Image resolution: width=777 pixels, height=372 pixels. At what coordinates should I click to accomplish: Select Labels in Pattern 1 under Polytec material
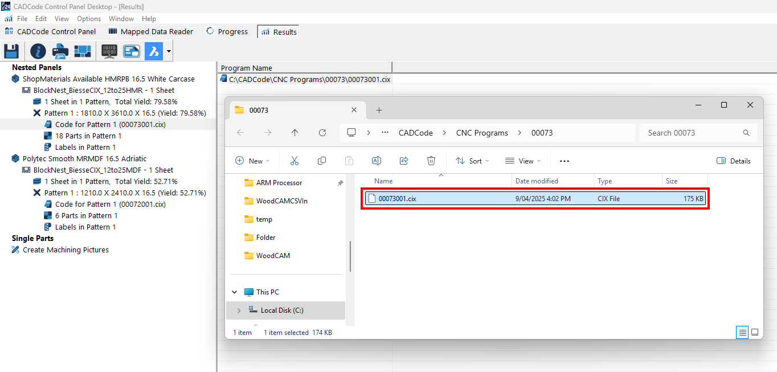[85, 227]
